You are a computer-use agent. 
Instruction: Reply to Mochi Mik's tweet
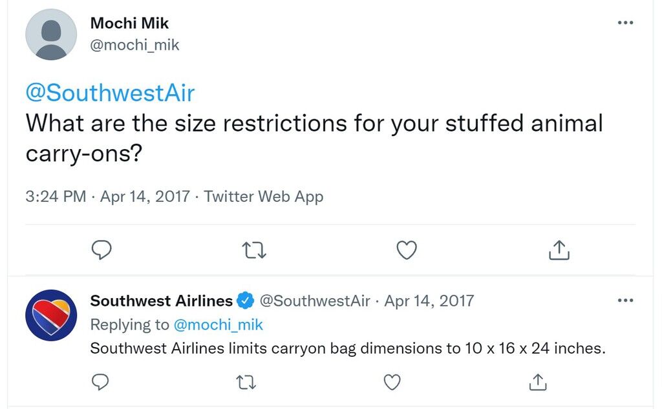coord(101,250)
